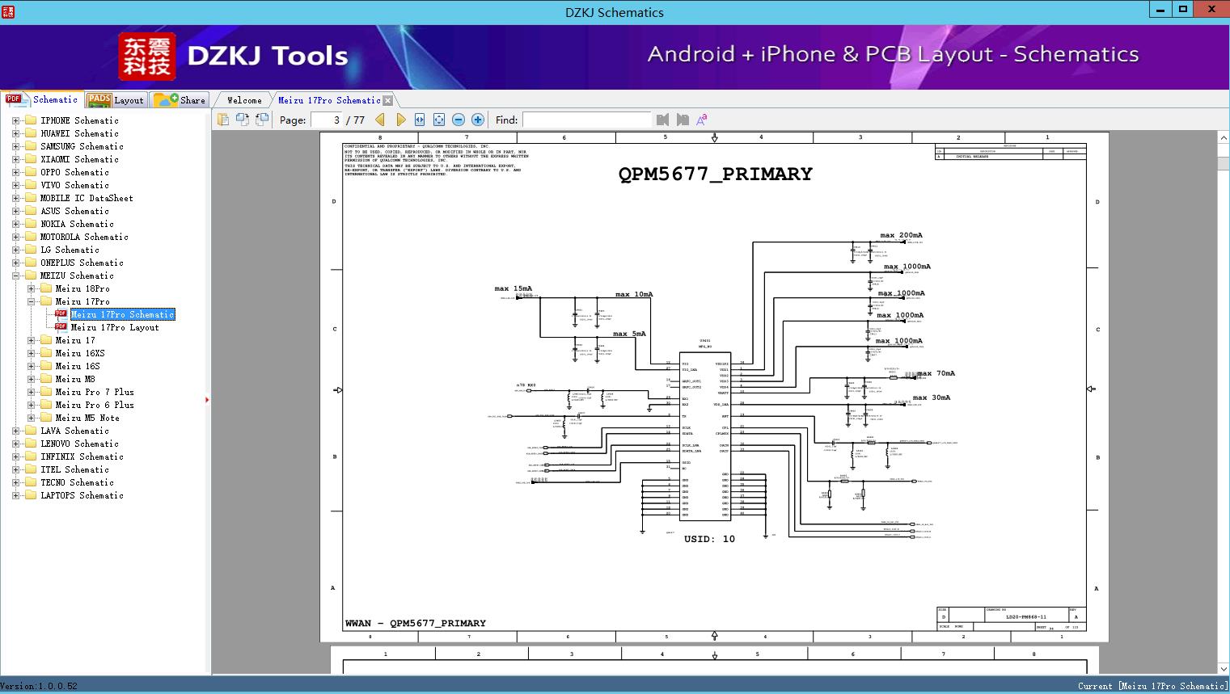Expand the Meizu 16XS folder node

click(31, 353)
